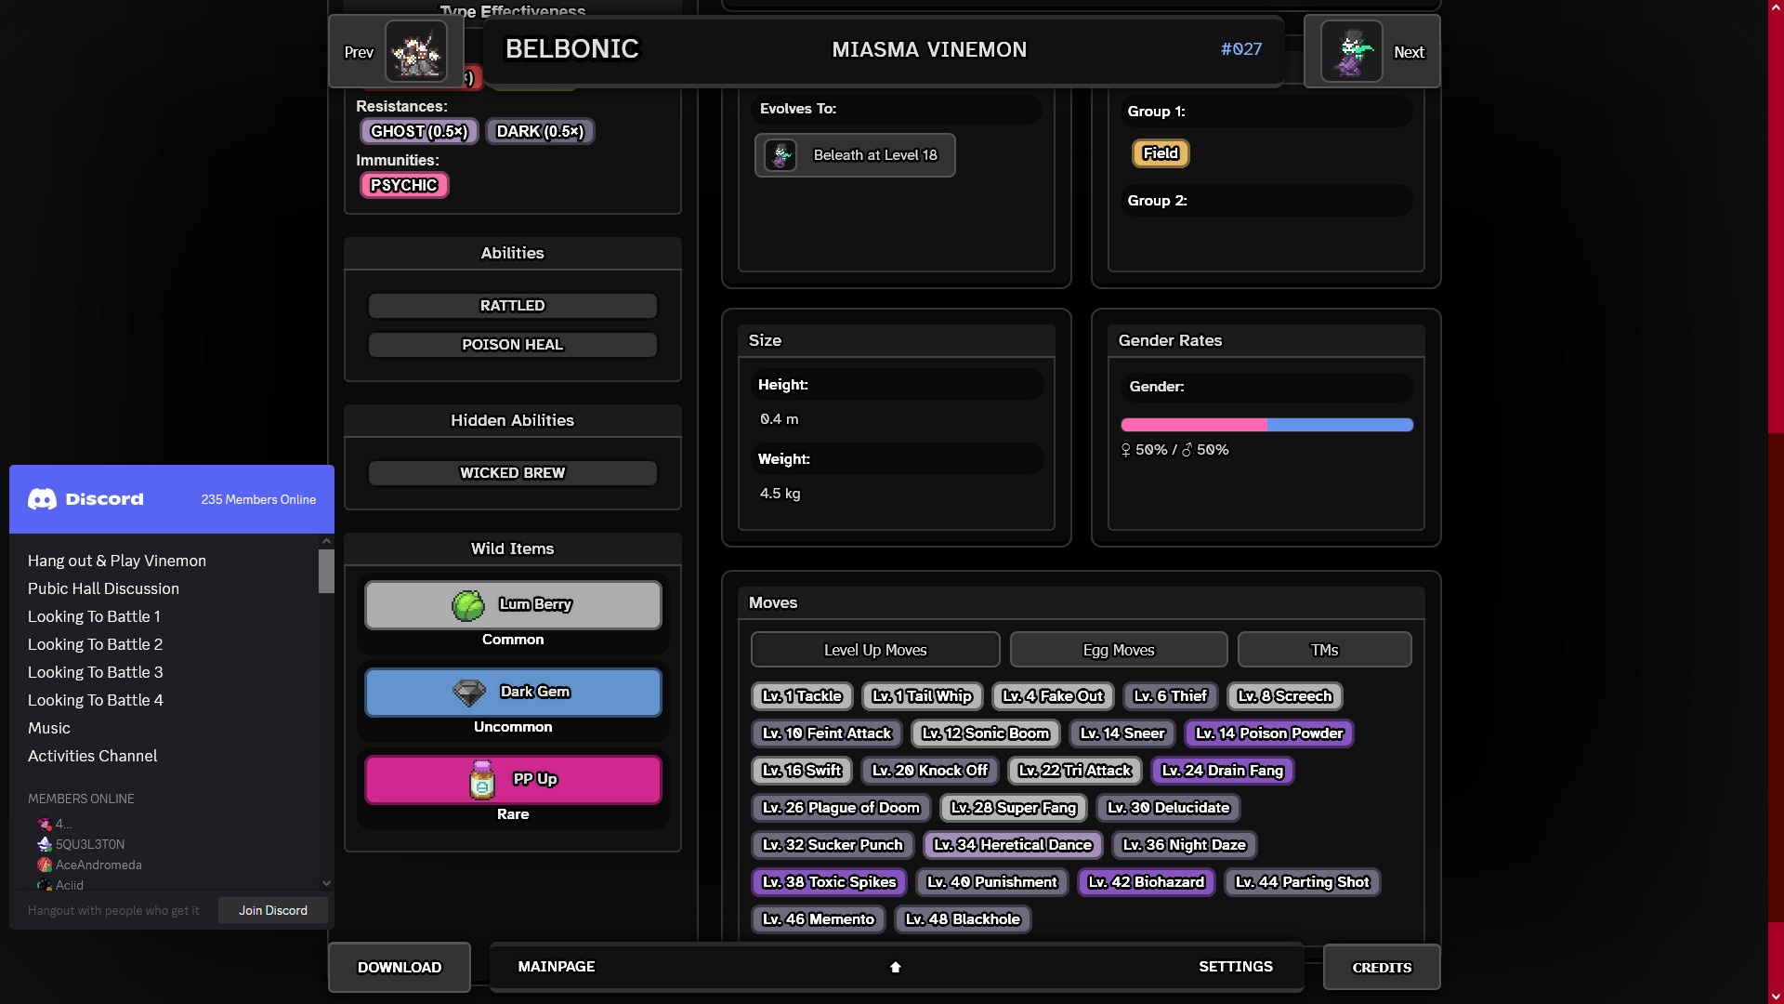Click the Lum Berry item icon

tap(468, 605)
